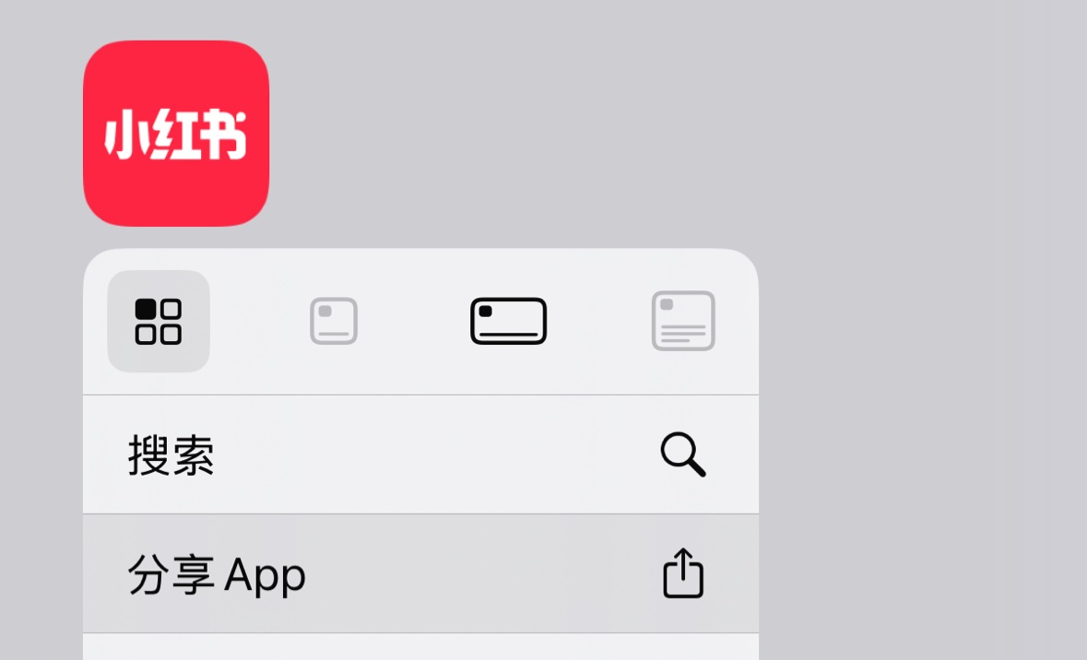Viewport: 1087px width, 660px height.
Task: Select the 分享 App menu entry
Action: pos(420,574)
